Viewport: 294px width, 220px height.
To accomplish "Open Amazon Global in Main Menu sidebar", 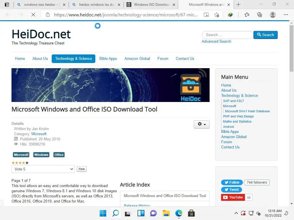I will tap(234, 137).
